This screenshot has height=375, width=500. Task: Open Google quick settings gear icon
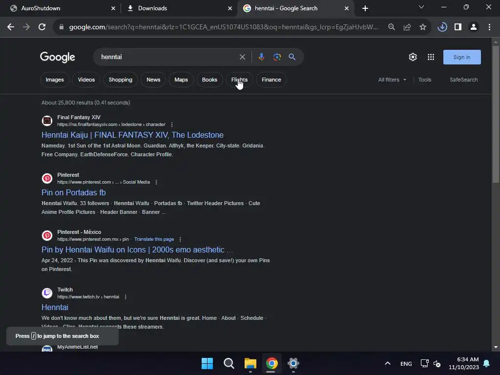[413, 57]
